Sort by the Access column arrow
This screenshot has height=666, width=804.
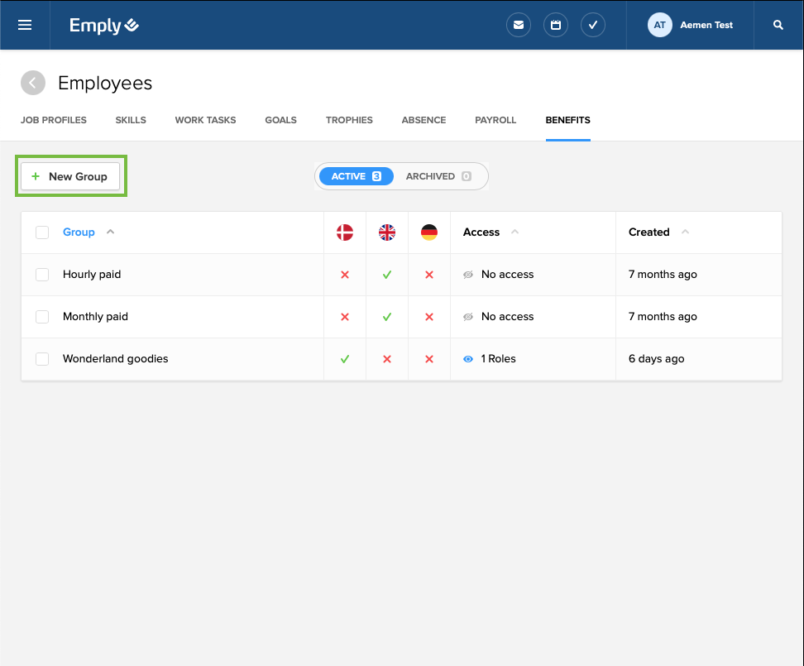(515, 232)
